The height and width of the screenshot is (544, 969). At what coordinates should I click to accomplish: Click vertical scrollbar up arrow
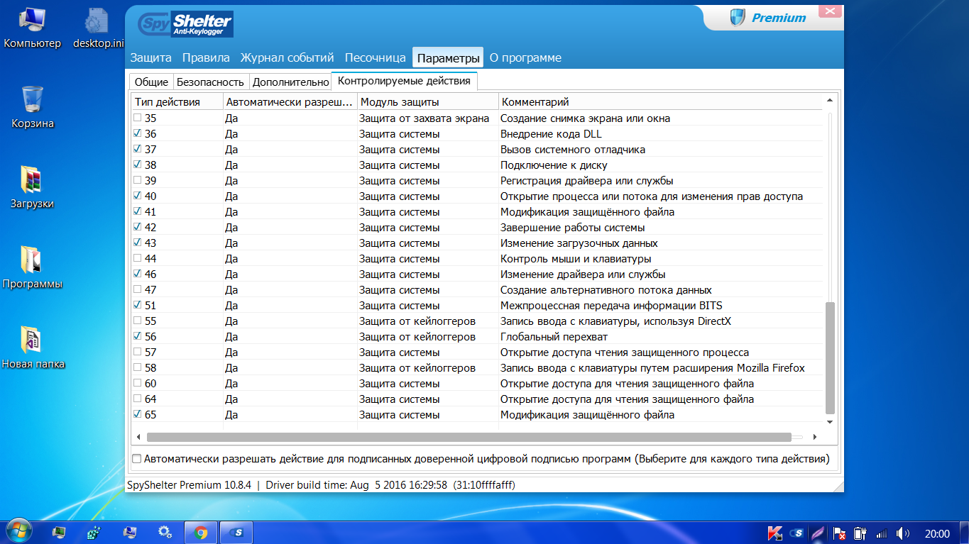tap(829, 101)
